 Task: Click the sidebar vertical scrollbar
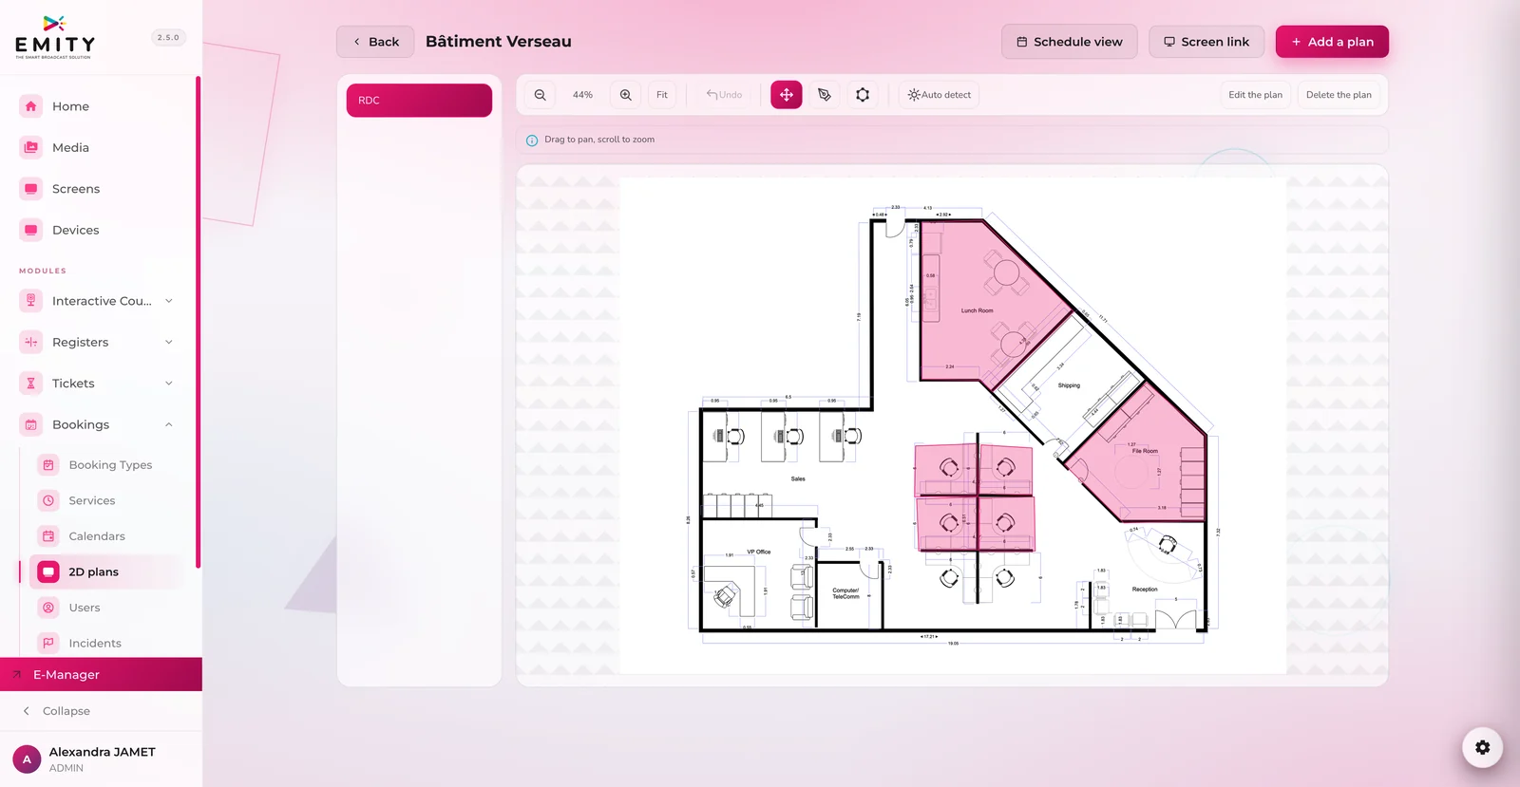coord(198,323)
